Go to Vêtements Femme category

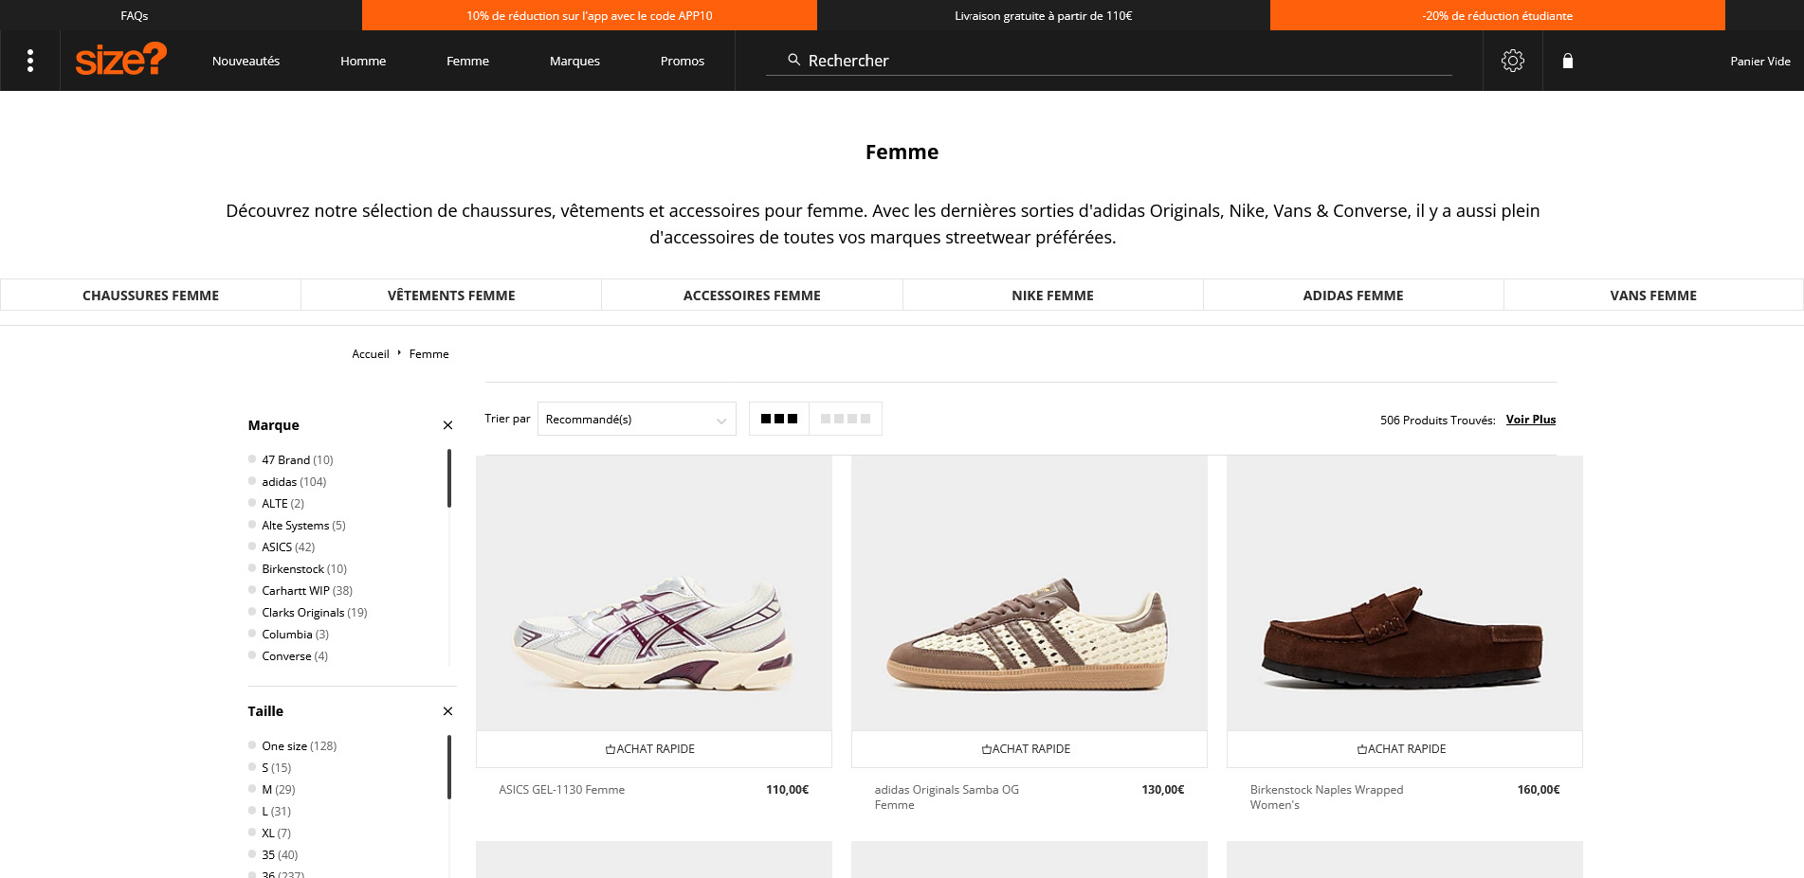coord(451,295)
